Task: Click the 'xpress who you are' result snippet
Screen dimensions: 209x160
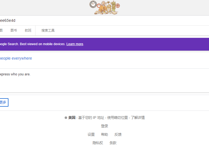Action: pyautogui.click(x=15, y=74)
